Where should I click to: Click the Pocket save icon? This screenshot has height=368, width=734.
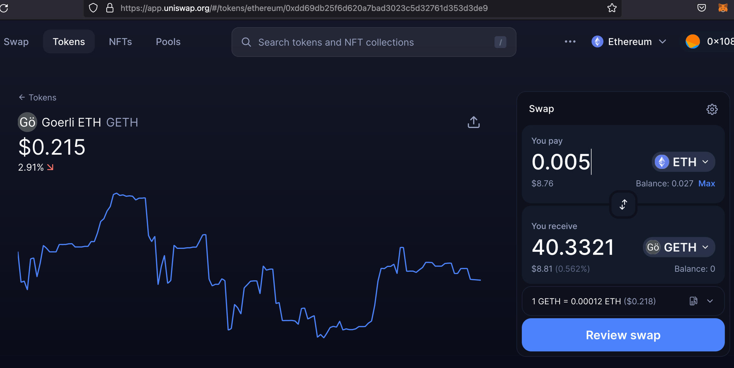[701, 8]
